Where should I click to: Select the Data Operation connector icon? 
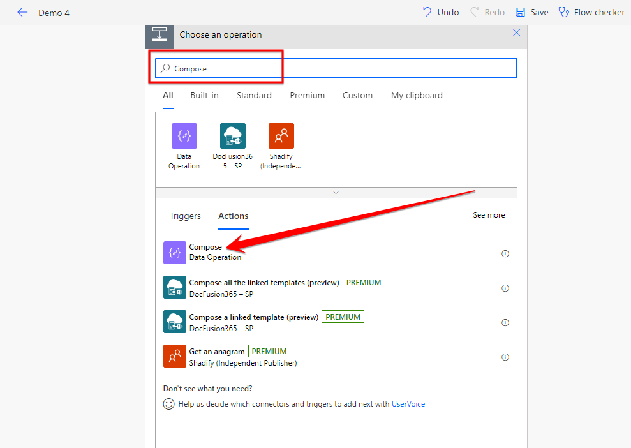point(184,136)
